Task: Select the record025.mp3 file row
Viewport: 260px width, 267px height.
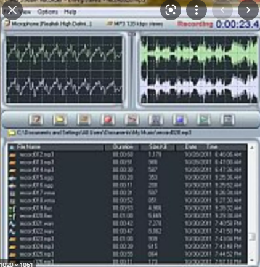Action: (x=128, y=254)
